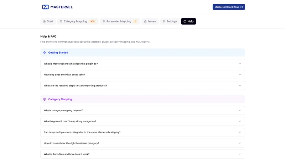285x160 pixels.
Task: Click the external link icon in Client Zone button
Action: click(x=242, y=7)
